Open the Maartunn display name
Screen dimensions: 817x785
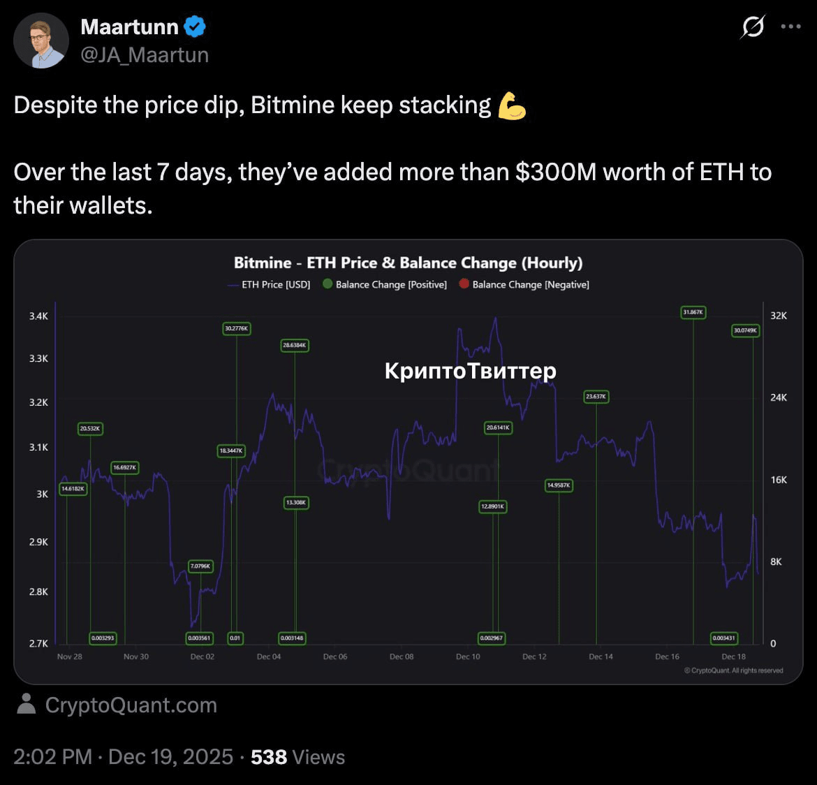pos(129,27)
